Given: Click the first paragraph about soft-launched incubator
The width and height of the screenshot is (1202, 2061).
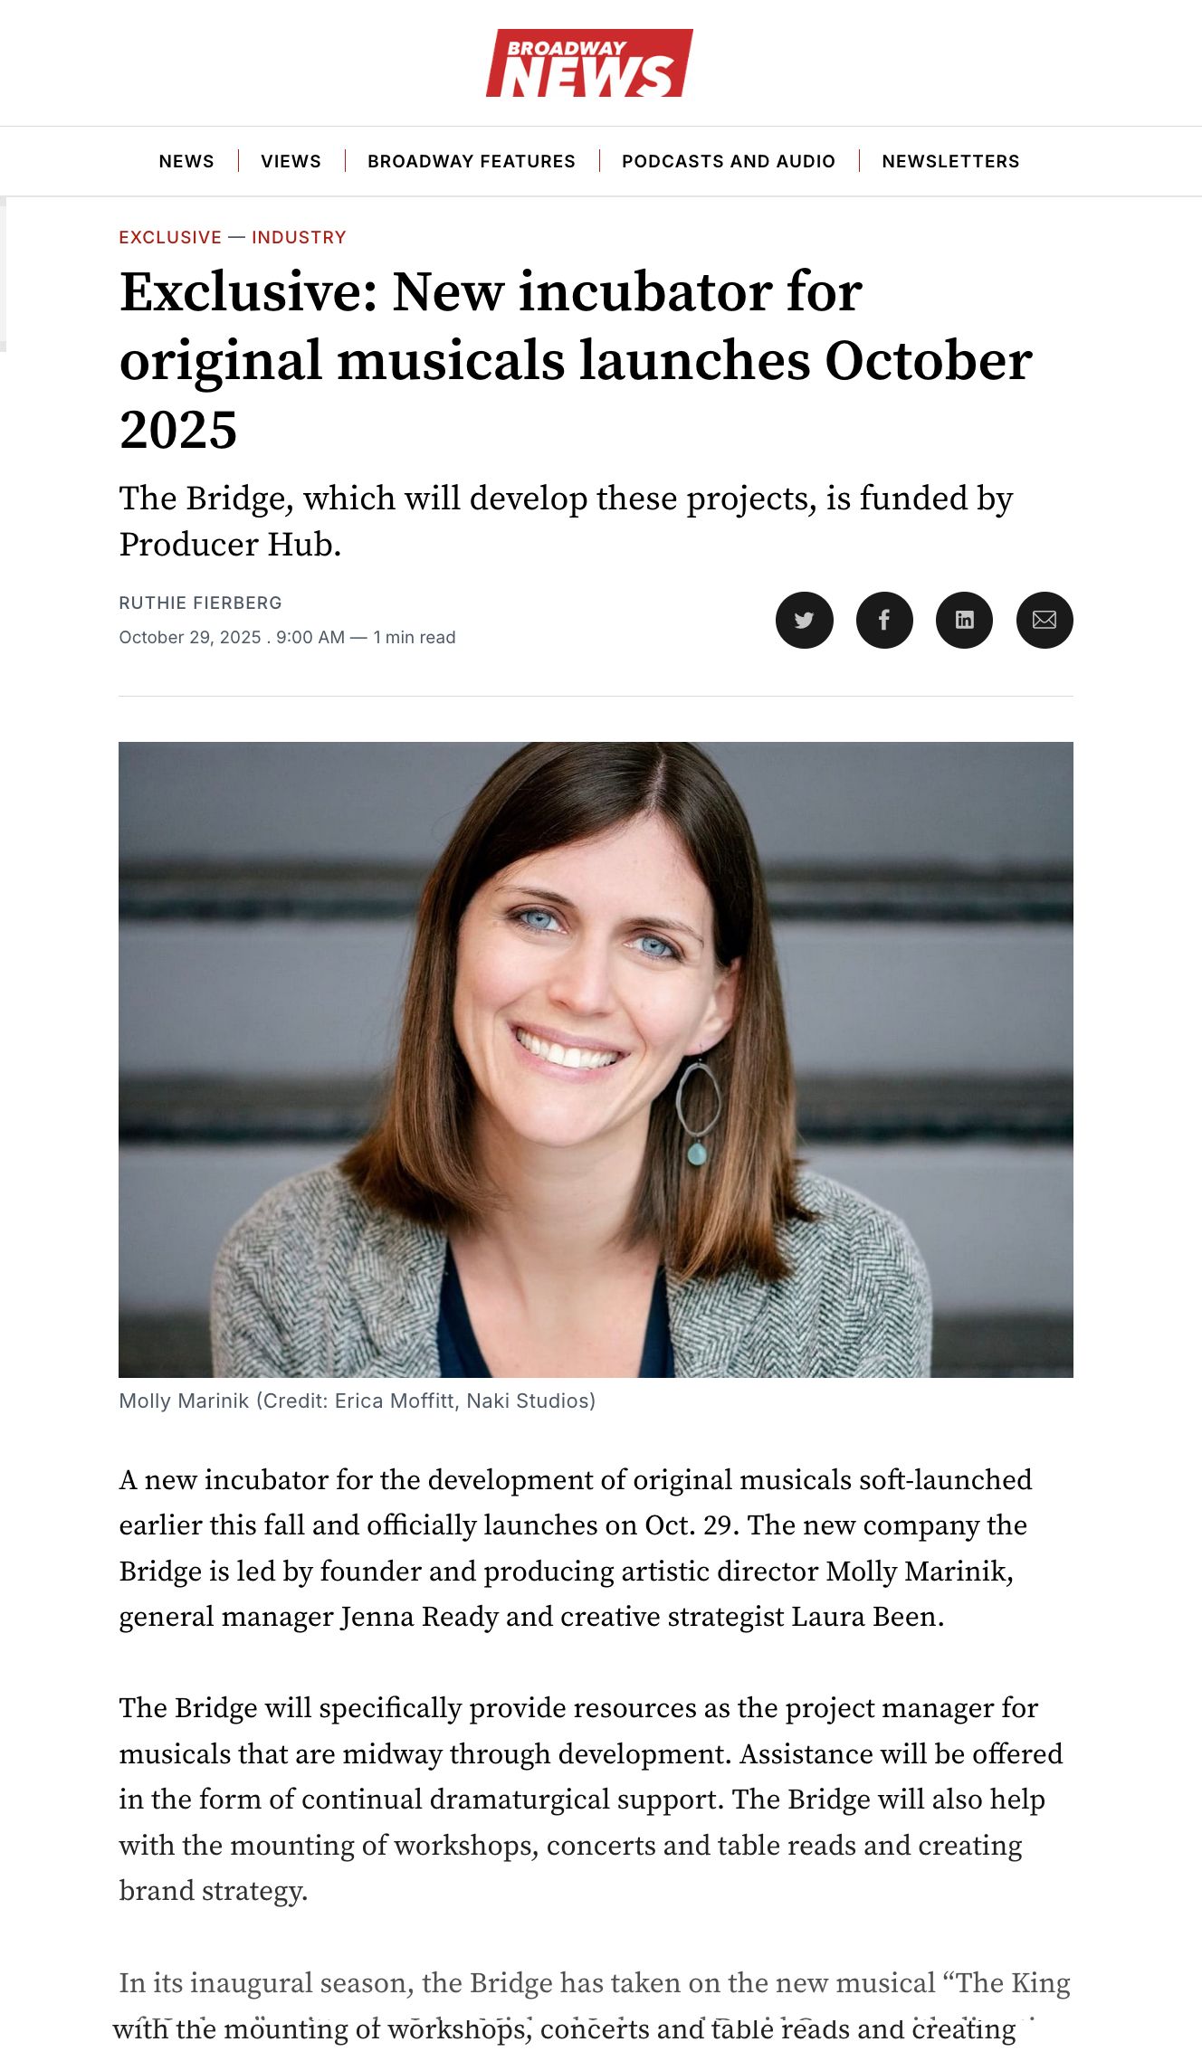Looking at the screenshot, I should pyautogui.click(x=576, y=1548).
